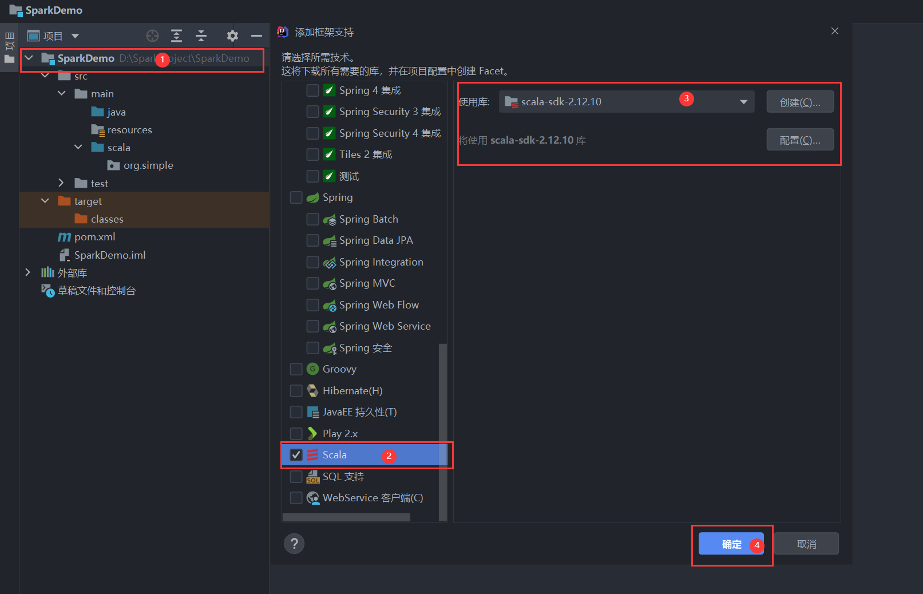Click the Hibernate framework icon
This screenshot has width=923, height=594.
(x=312, y=390)
